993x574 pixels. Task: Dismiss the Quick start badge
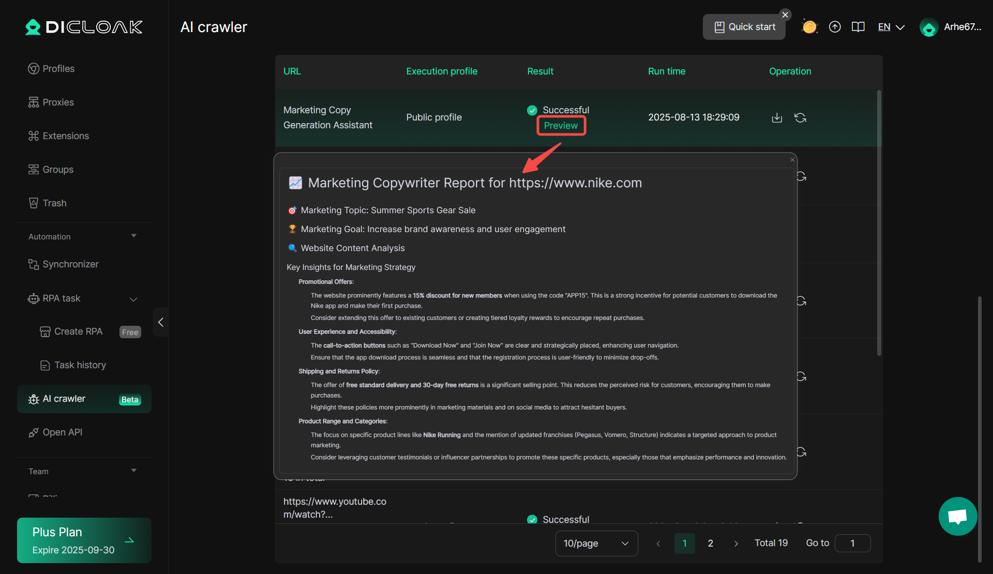click(785, 14)
